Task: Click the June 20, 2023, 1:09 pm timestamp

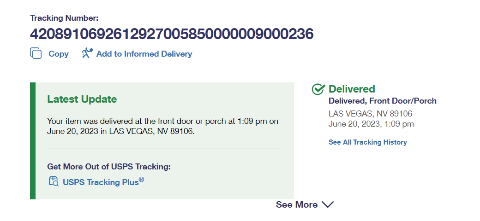Action: (x=371, y=124)
